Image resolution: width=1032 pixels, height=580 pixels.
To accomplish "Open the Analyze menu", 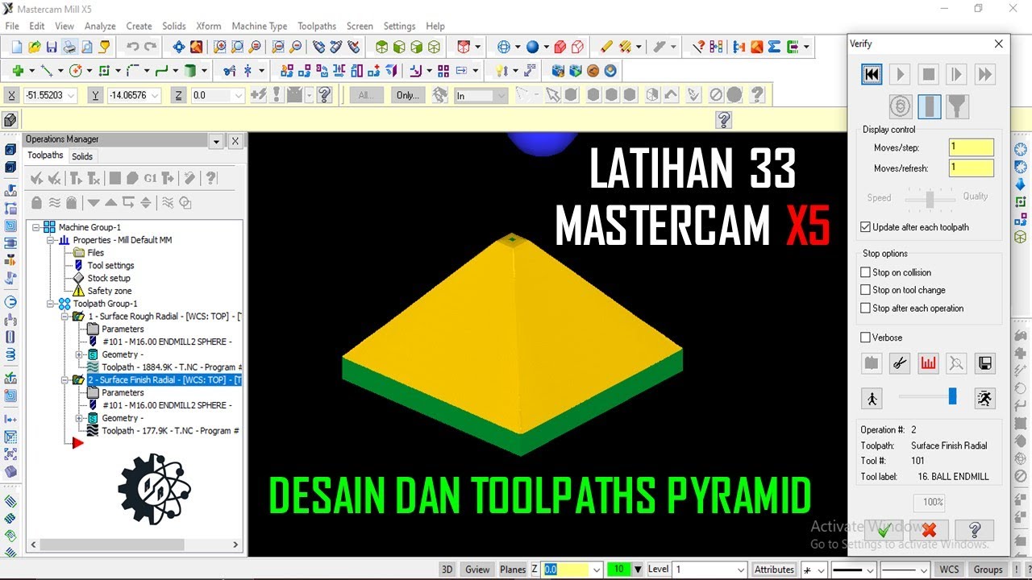I will [100, 26].
